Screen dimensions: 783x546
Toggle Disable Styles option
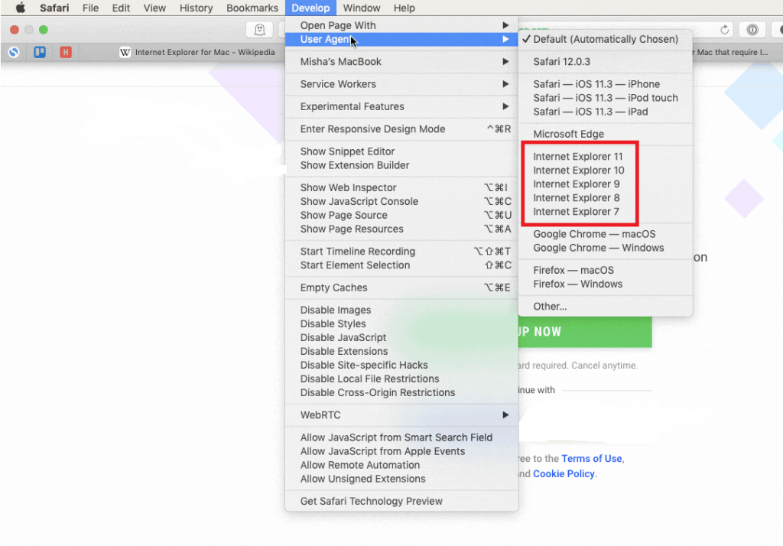(x=401, y=324)
